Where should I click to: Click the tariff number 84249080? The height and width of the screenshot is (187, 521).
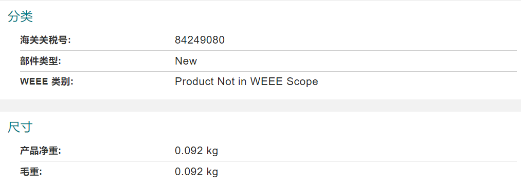200,40
